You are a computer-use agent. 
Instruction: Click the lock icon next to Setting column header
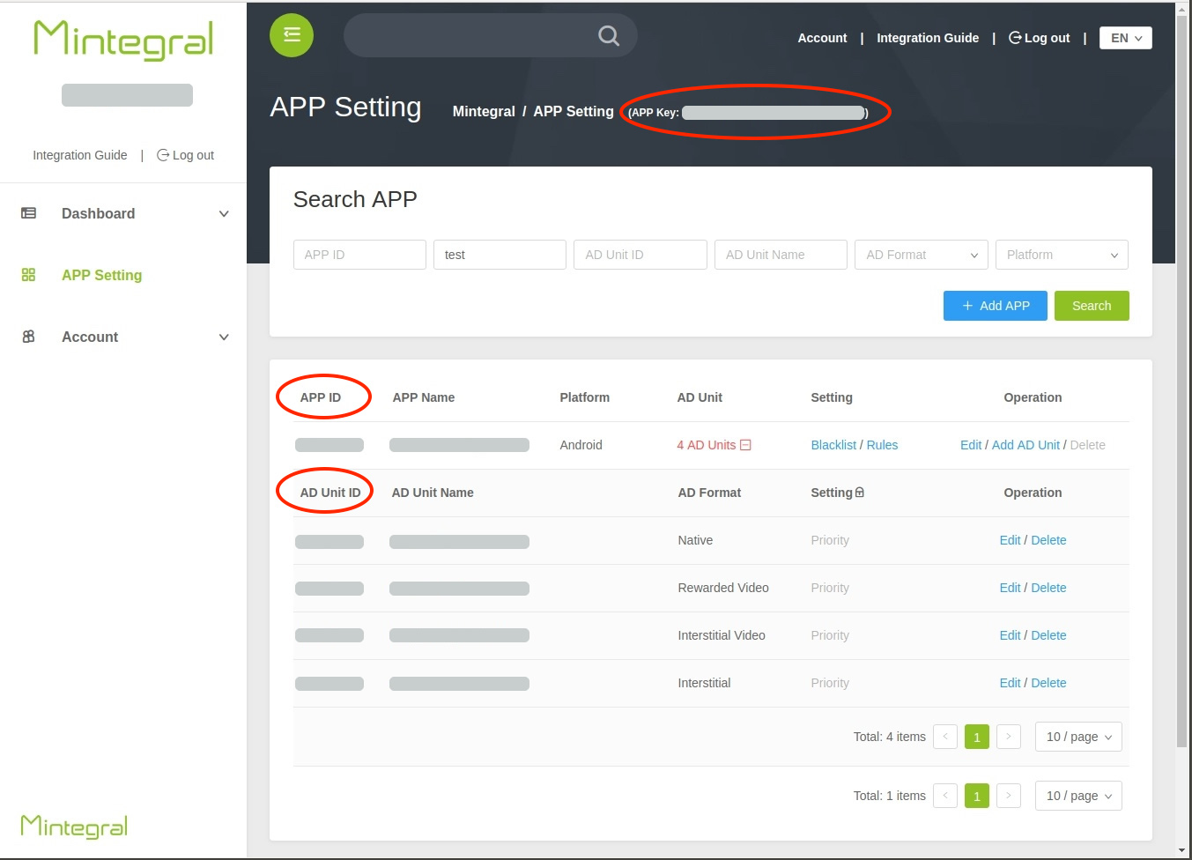pyautogui.click(x=860, y=492)
